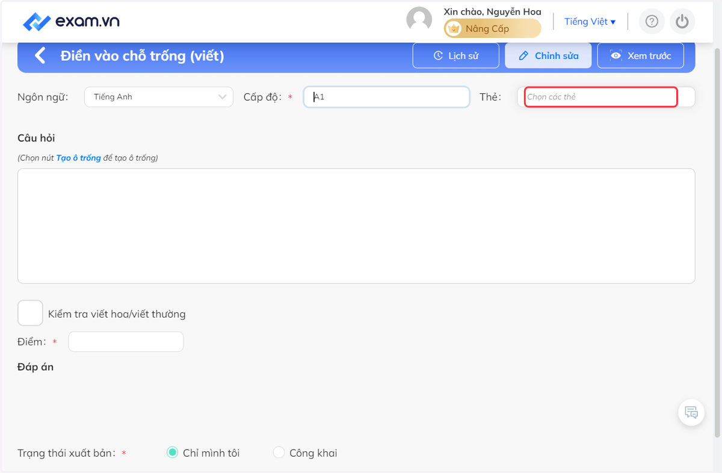Open the Xem trước preview button
This screenshot has height=473, width=722.
coord(640,55)
